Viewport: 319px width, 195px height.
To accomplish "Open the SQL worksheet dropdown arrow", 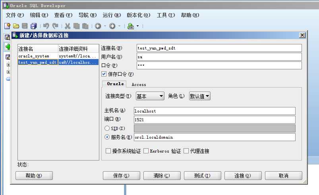I will 138,26.
